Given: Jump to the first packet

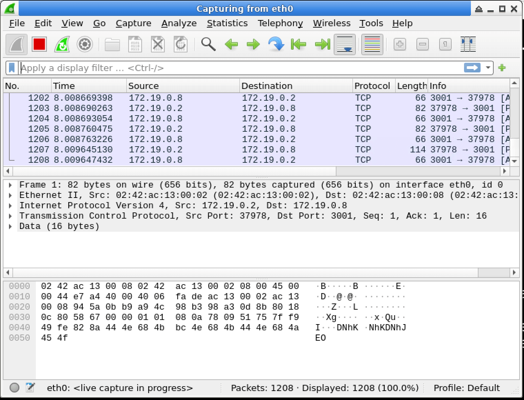Looking at the screenshot, I should 299,44.
